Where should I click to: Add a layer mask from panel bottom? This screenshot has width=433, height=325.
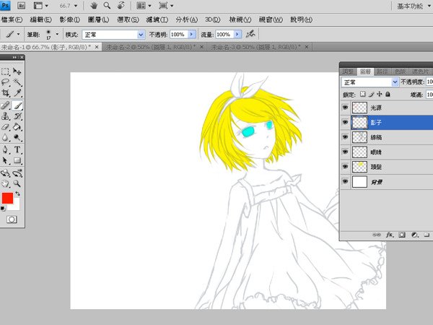click(402, 235)
